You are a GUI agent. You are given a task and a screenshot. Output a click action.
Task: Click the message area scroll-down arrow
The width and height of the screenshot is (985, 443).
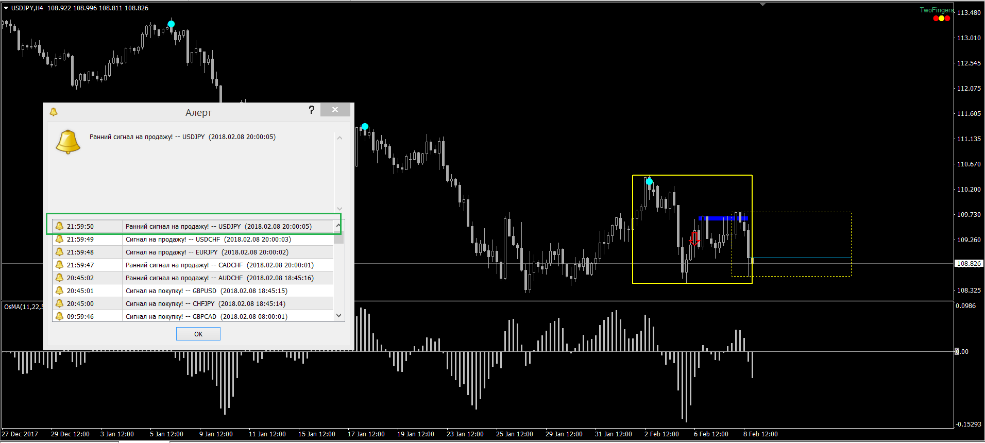click(x=339, y=208)
